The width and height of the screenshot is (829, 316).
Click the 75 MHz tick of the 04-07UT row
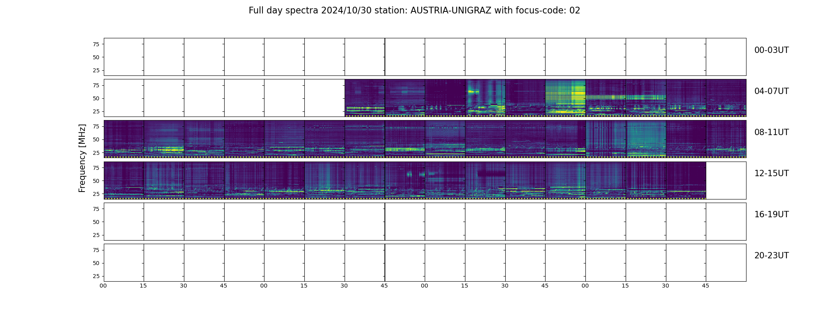pos(96,85)
